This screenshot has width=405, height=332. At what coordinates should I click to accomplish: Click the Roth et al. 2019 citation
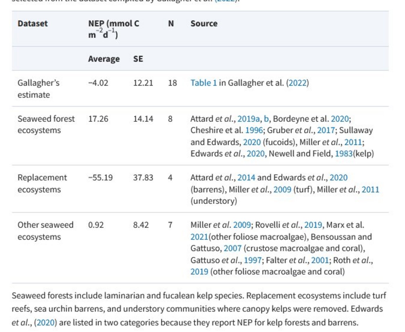point(199,272)
